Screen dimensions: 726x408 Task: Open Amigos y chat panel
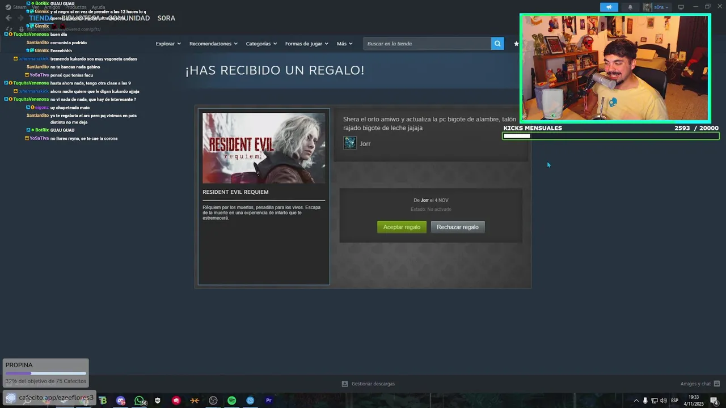pos(700,384)
